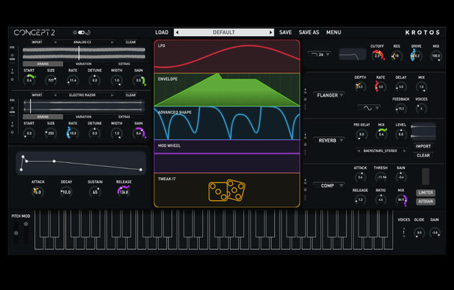Click reverb IMPORT button
The height and width of the screenshot is (290, 454).
tap(423, 146)
